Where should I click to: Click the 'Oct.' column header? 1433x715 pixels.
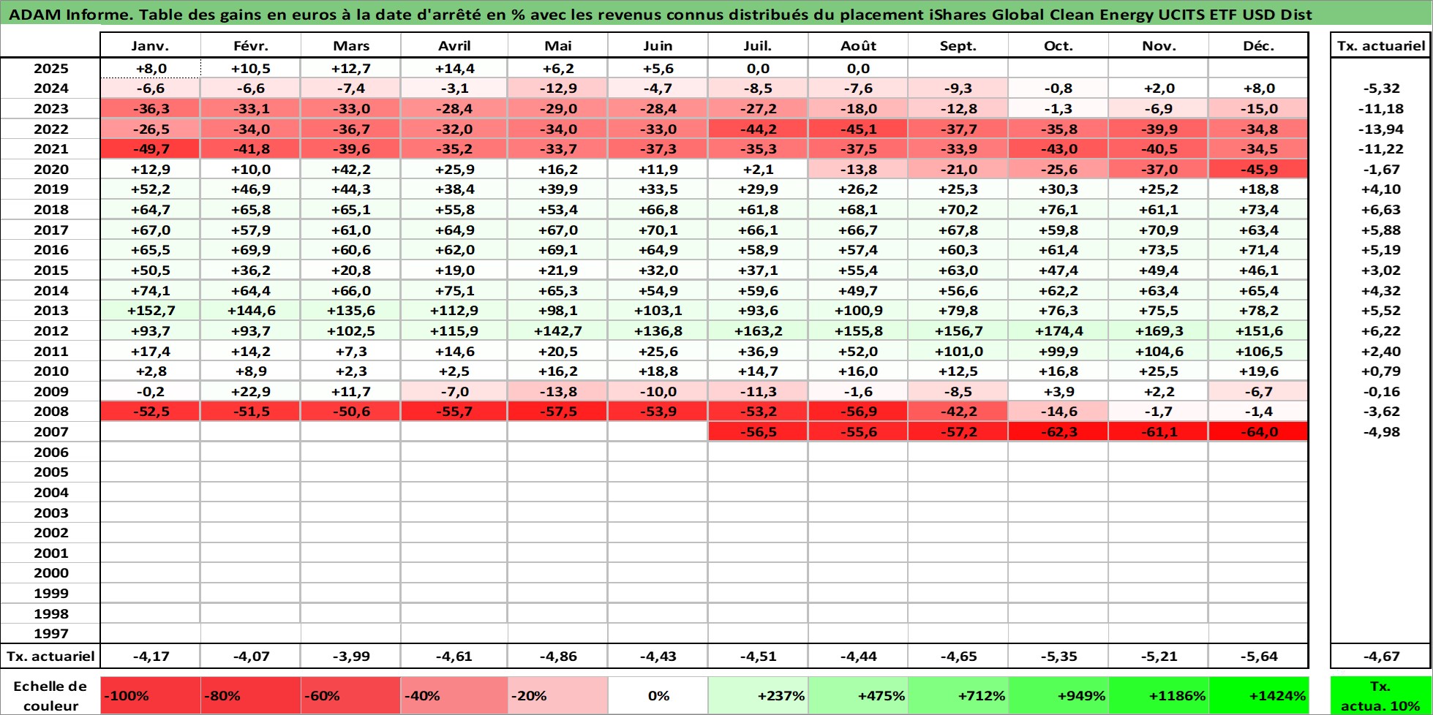point(1058,45)
